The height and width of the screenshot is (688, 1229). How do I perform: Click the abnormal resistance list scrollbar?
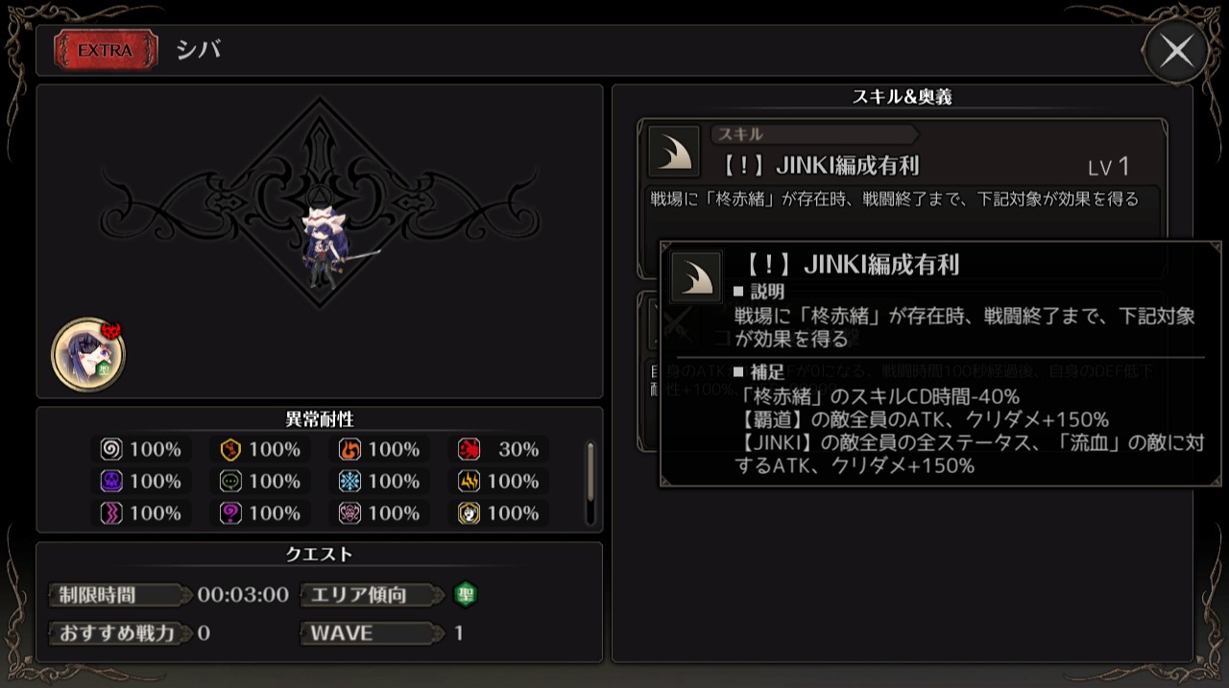click(x=590, y=485)
